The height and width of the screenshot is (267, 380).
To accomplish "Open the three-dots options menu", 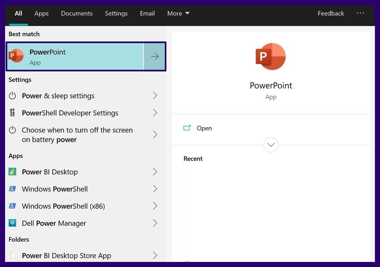I will 360,13.
